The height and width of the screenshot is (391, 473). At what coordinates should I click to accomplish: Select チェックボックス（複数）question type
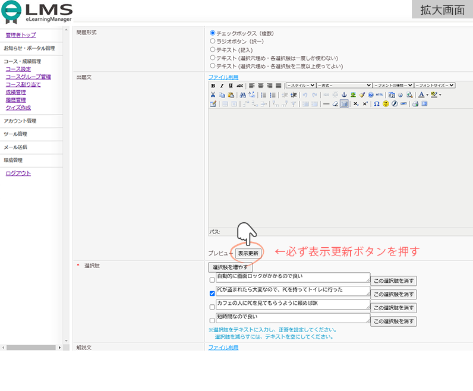tap(213, 33)
